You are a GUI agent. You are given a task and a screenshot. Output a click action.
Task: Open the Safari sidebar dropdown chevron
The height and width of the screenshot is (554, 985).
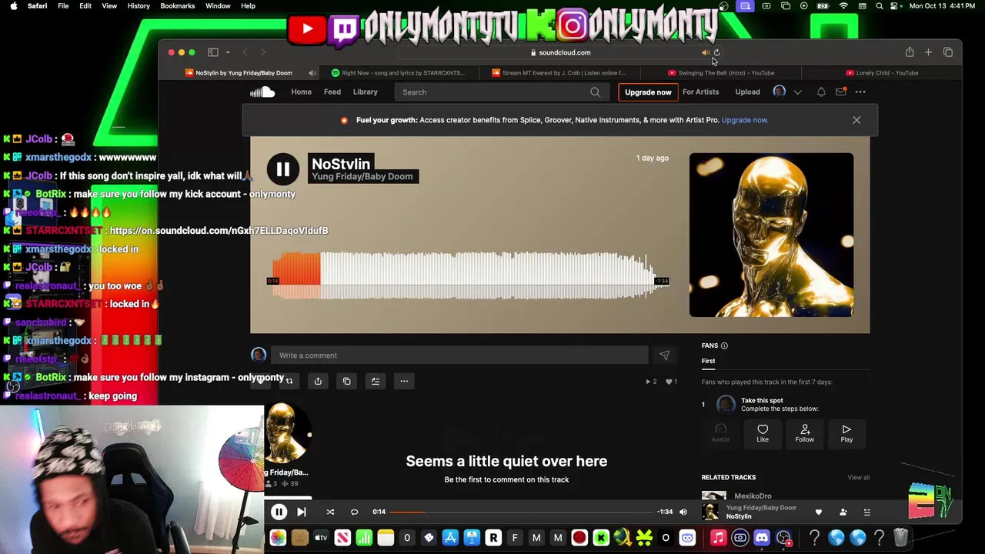point(228,52)
